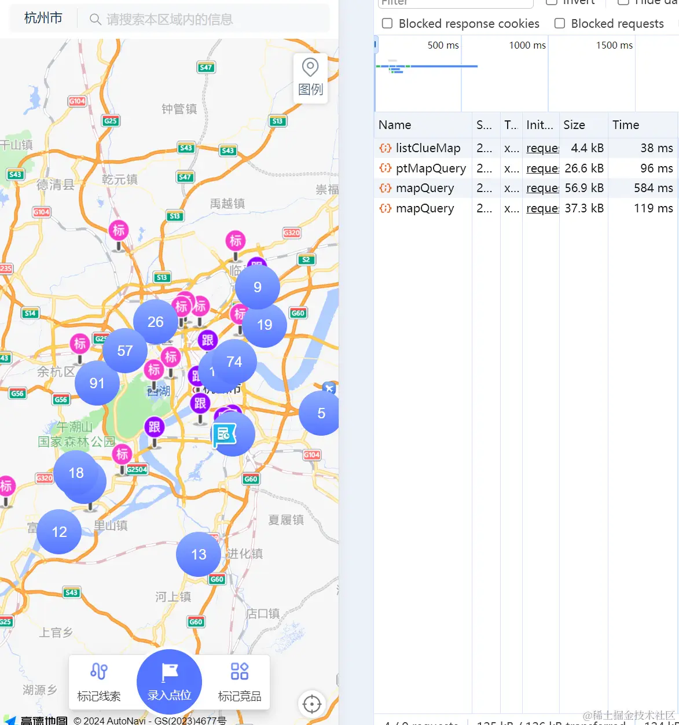
Task: Click the search magnifier icon
Action: pyautogui.click(x=94, y=19)
